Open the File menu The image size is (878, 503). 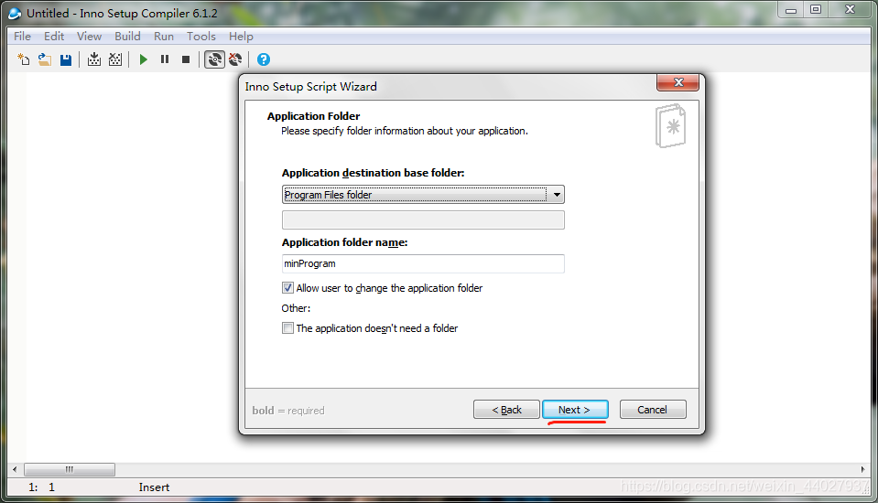pyautogui.click(x=22, y=37)
